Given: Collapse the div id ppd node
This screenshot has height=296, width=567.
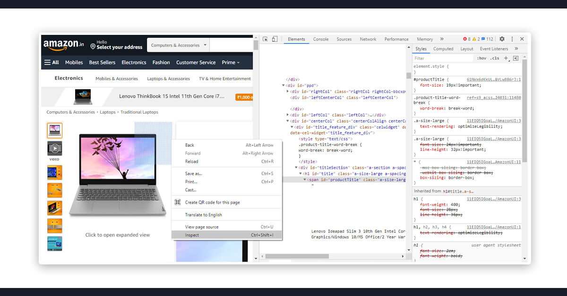Looking at the screenshot, I should coord(283,85).
